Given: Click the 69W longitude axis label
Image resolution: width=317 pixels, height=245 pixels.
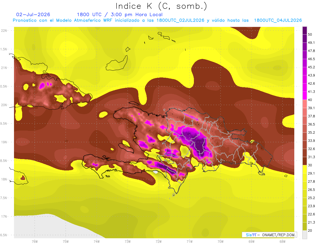Looking at the screenshot, I should [x=251, y=241].
